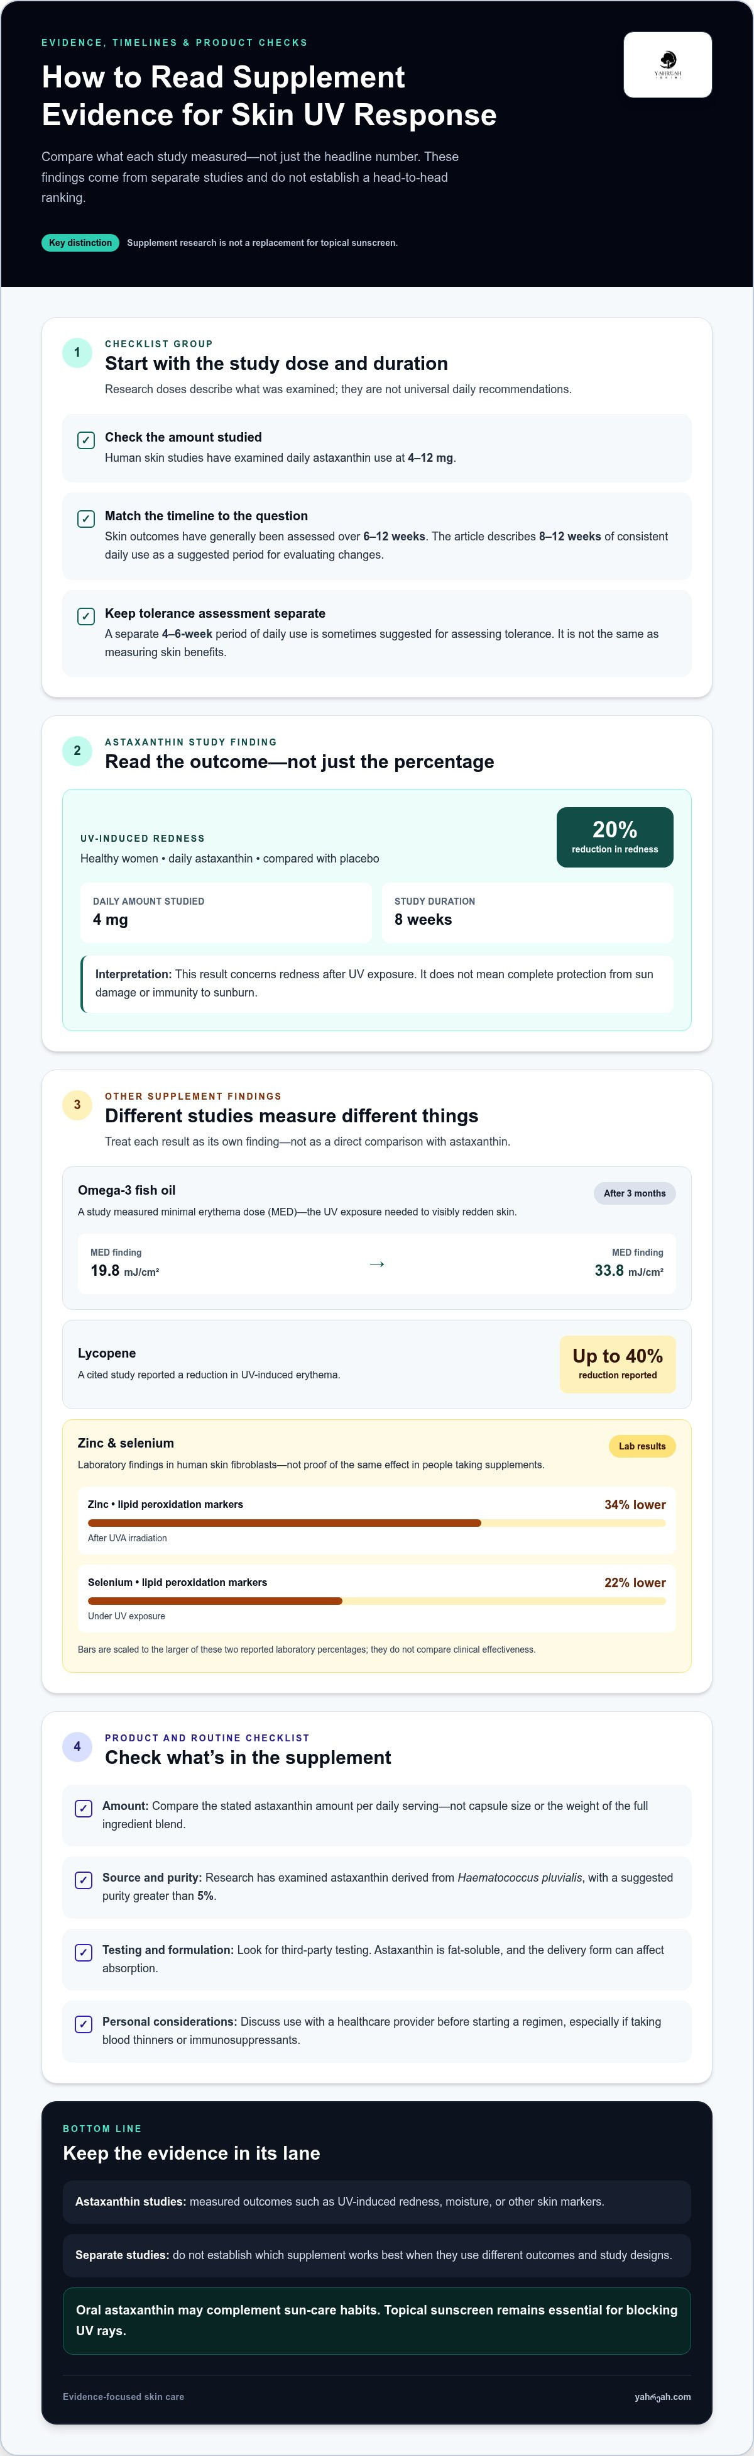Click the 'Zinc & selenium' heading

(126, 1444)
